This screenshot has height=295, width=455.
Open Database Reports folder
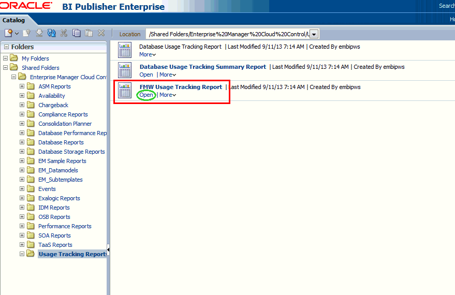(x=61, y=142)
